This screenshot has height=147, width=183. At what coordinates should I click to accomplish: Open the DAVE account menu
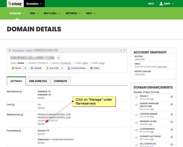[x=167, y=4]
